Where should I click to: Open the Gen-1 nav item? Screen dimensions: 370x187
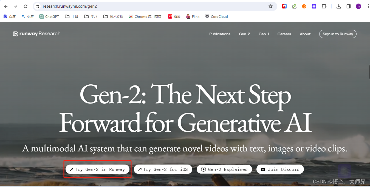pyautogui.click(x=264, y=34)
